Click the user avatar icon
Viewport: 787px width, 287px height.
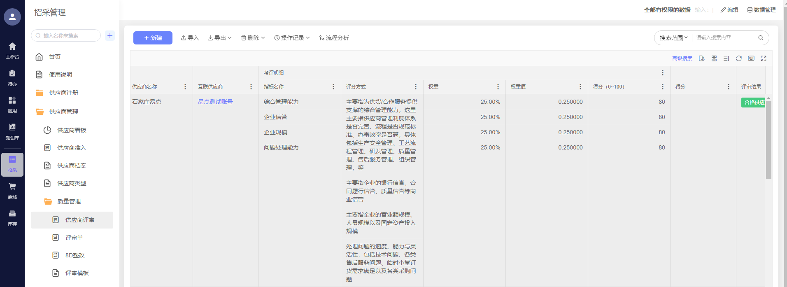click(12, 17)
